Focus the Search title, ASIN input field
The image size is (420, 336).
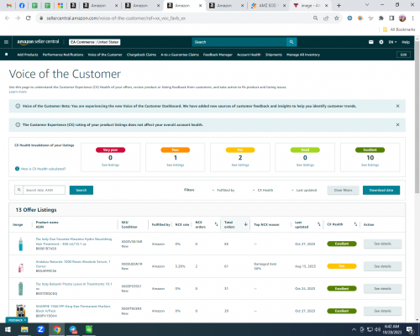(x=44, y=190)
